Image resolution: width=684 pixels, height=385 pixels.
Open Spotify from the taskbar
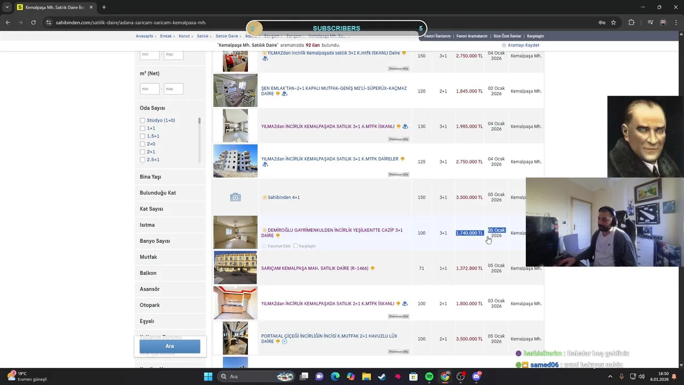point(429,376)
